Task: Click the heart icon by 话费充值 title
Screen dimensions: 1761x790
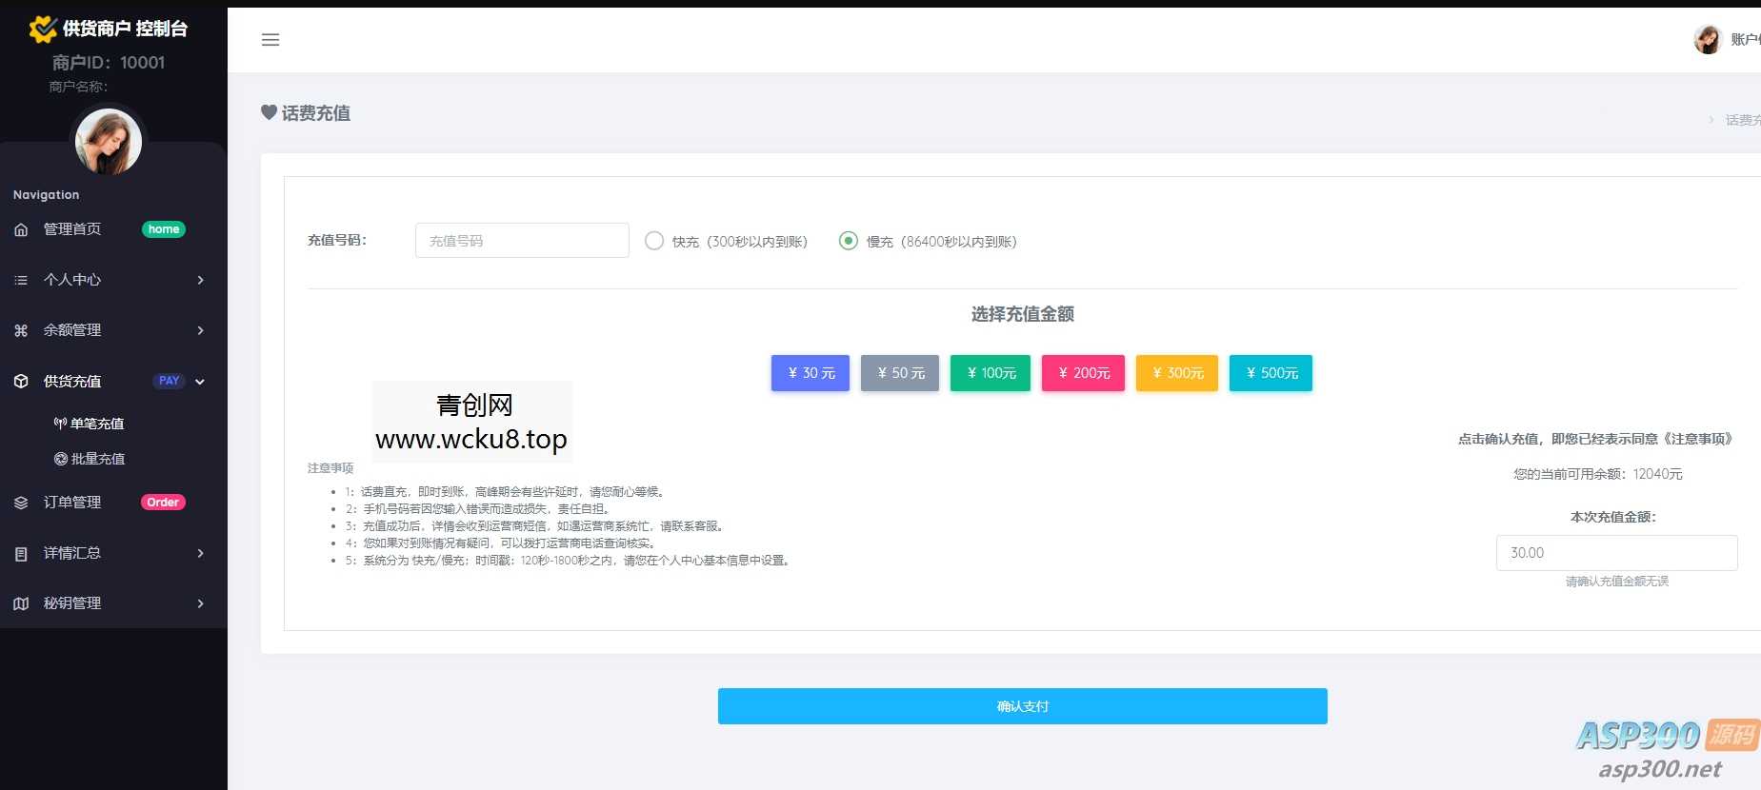Action: point(269,112)
